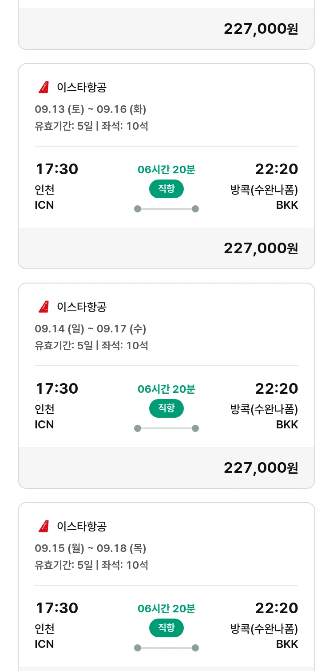Image resolution: width=333 pixels, height=671 pixels.
Task: Tap 직항 badge on 09.13 (토) flight
Action: click(166, 189)
